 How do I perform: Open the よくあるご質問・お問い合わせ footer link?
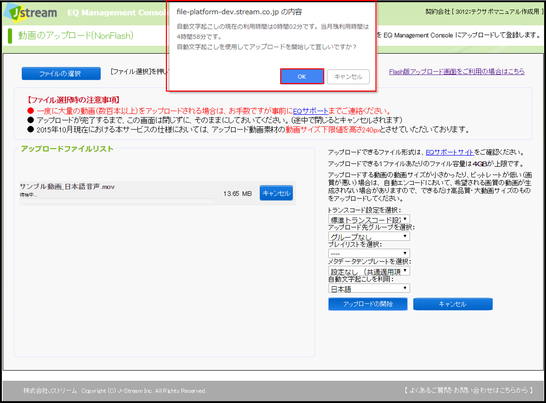click(x=469, y=390)
